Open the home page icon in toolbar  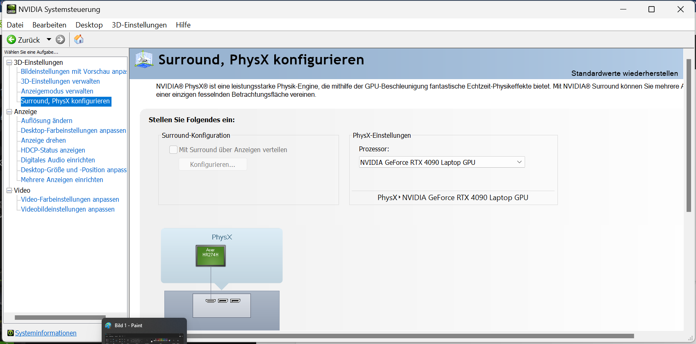(79, 39)
